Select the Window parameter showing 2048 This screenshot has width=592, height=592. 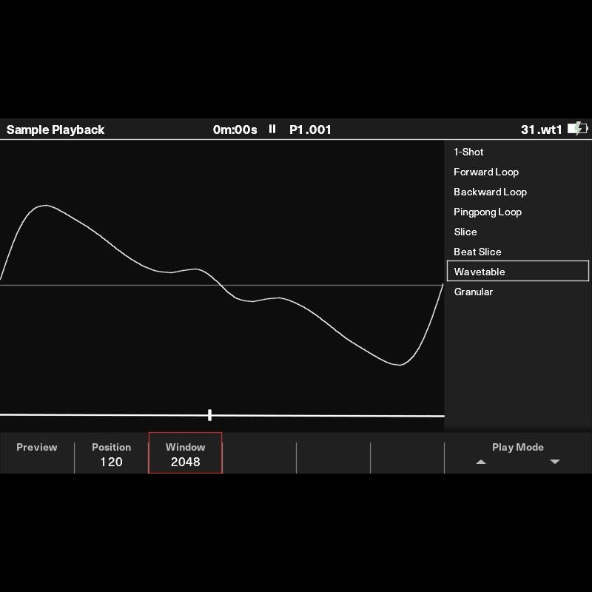186,453
